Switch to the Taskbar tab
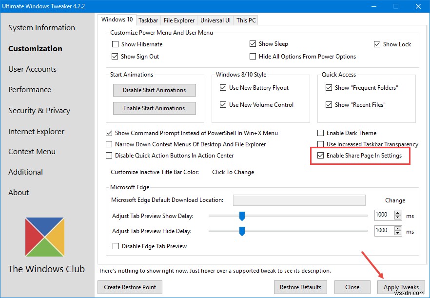The height and width of the screenshot is (298, 430). pyautogui.click(x=148, y=20)
